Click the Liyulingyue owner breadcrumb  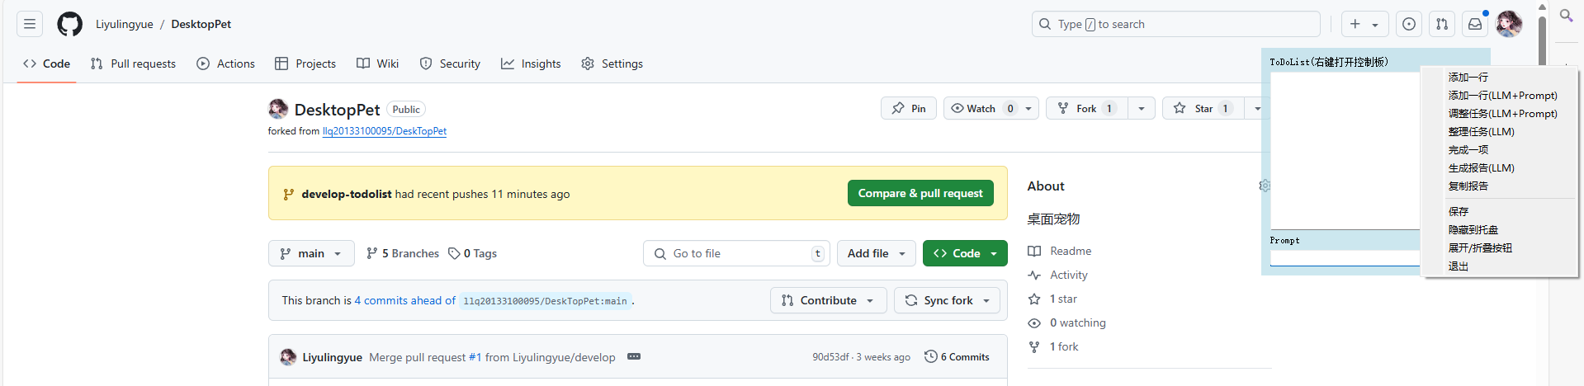[125, 24]
